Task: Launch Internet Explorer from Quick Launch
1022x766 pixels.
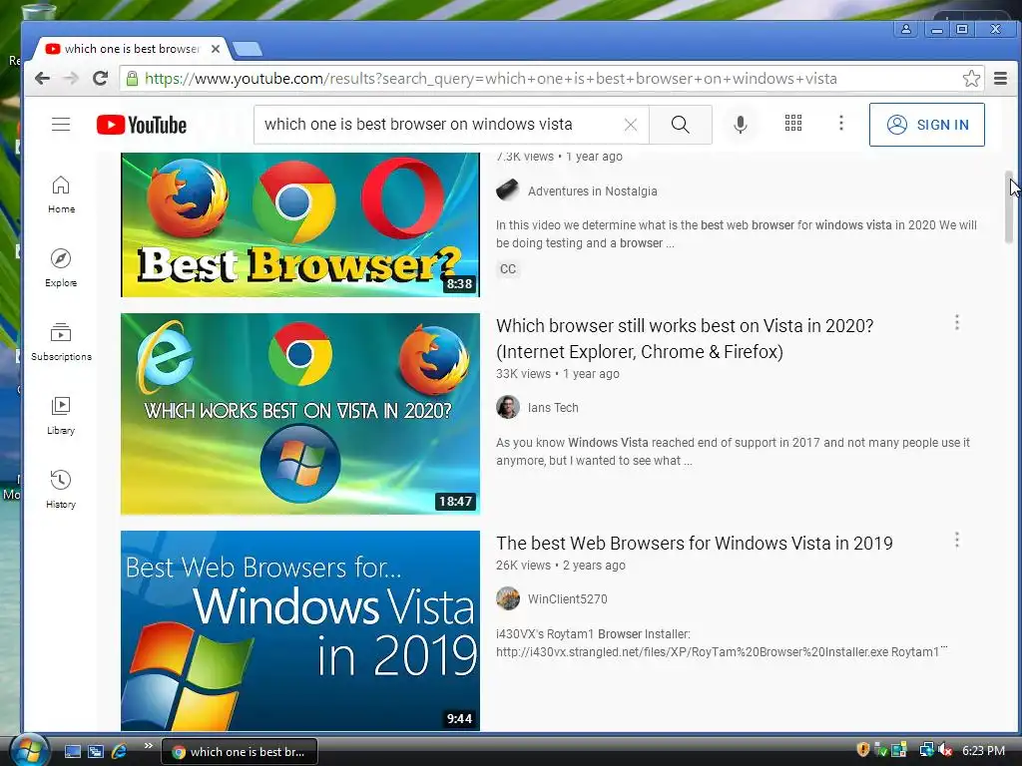Action: 120,751
